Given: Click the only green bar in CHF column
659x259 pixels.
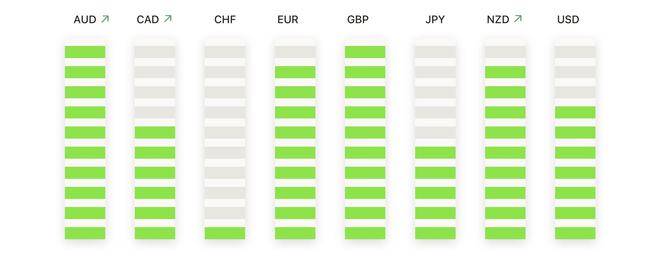Looking at the screenshot, I should [225, 233].
